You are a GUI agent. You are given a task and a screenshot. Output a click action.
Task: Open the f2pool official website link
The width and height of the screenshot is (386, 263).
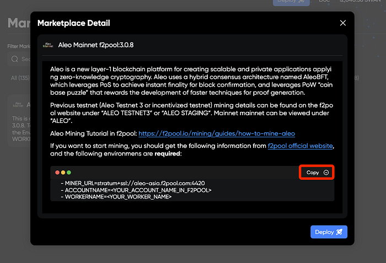(300, 146)
